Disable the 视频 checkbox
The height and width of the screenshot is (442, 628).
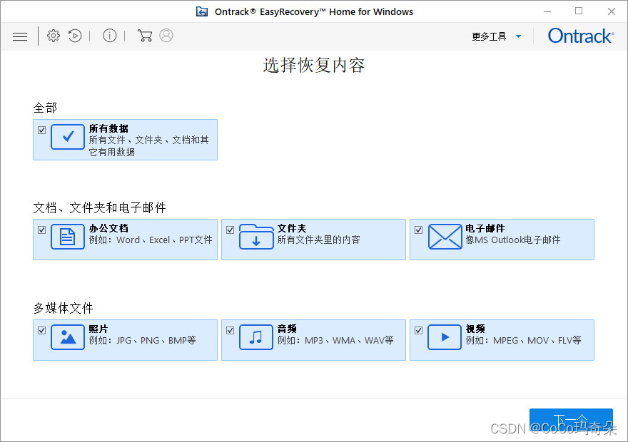click(418, 329)
